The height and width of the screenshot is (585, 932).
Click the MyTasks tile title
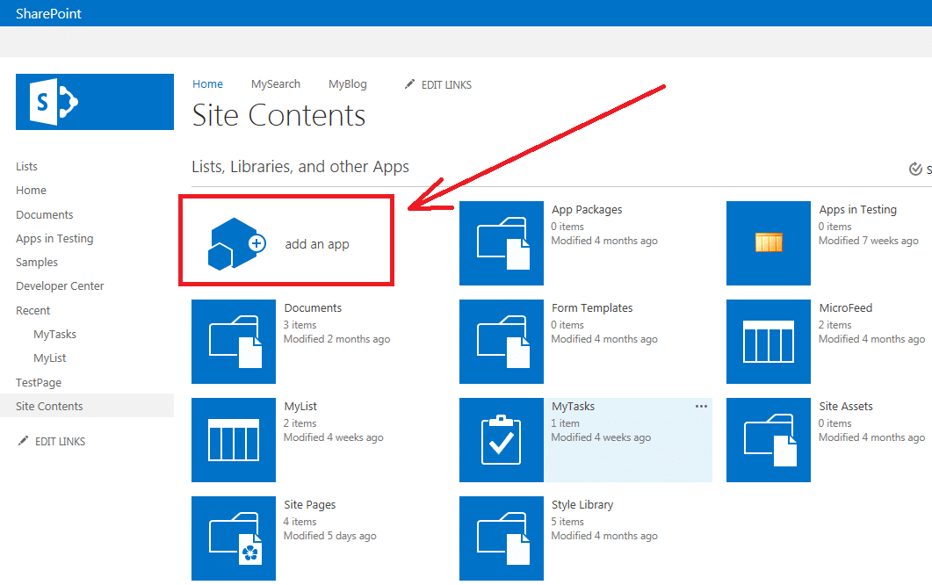tap(573, 407)
